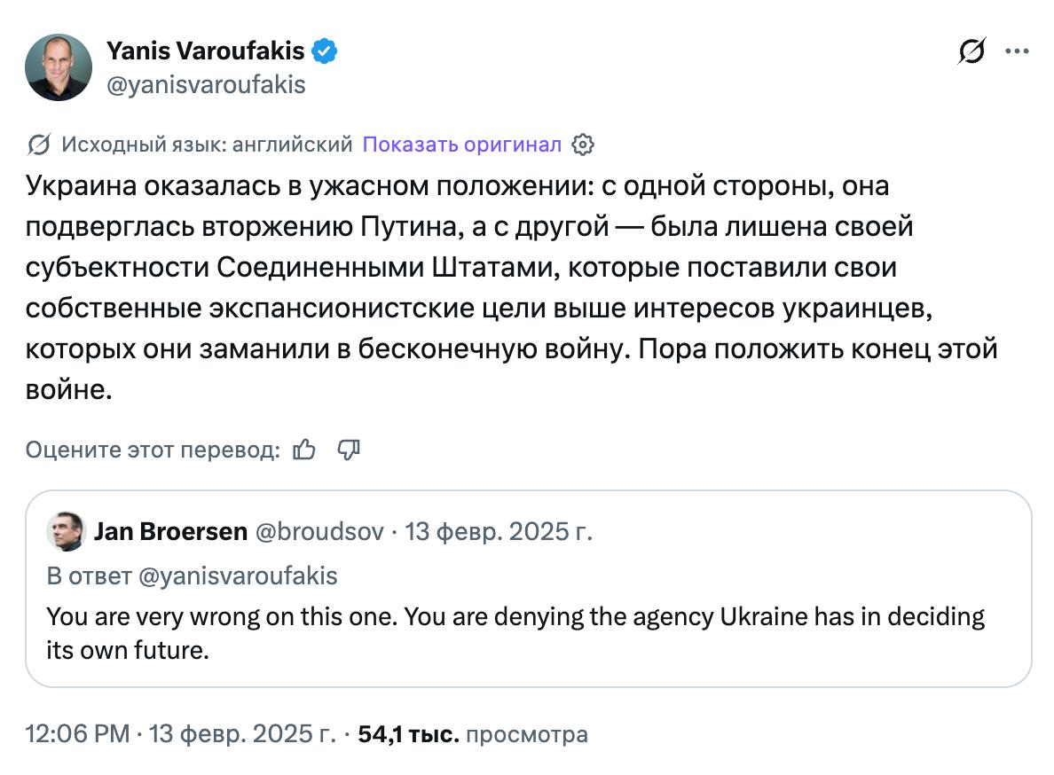This screenshot has height=775, width=1054.
Task: Click the @yanisvaroufakis handle under the name
Action: 206,84
